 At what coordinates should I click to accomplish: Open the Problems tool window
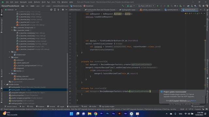click(x=40, y=107)
